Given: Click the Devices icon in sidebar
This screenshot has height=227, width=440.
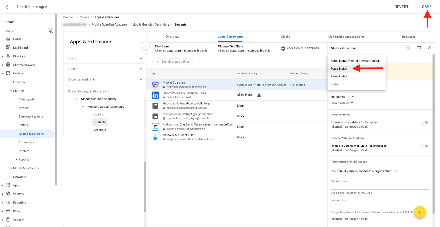Looking at the screenshot, I should [8, 73].
